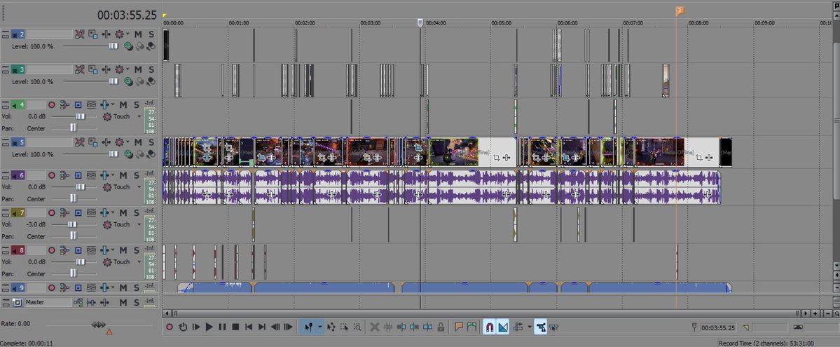This screenshot has width=840, height=347.
Task: Mute the Master bus
Action: pos(123,302)
